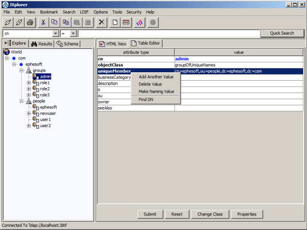Collapse the ephesoft tree node
This screenshot has height=230, width=307.
(x=14, y=64)
